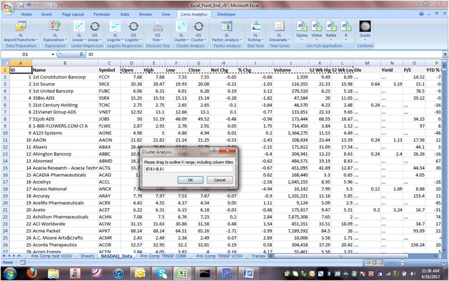
Task: Open XL Factor_Analysis tool
Action: [227, 32]
